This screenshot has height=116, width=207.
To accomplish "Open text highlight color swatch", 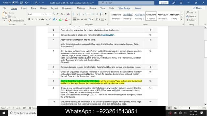I will click(60, 19).
